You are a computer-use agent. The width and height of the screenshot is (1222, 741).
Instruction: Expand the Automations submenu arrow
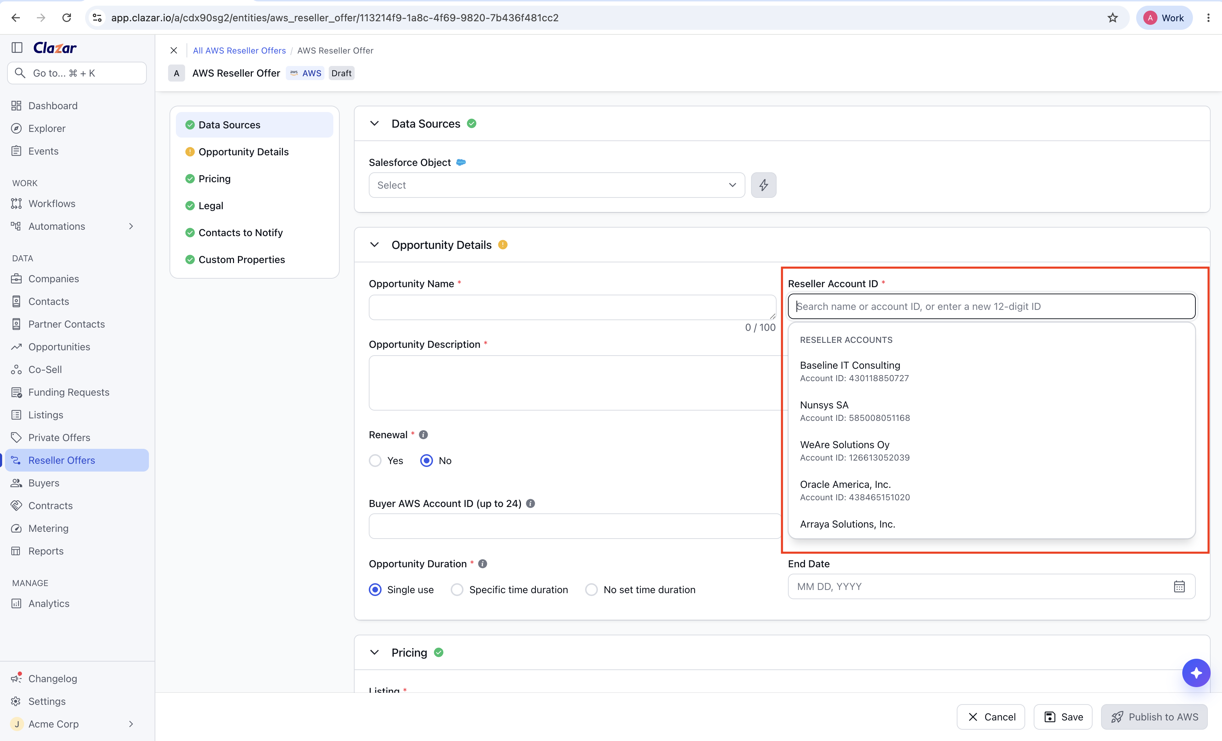pos(131,226)
